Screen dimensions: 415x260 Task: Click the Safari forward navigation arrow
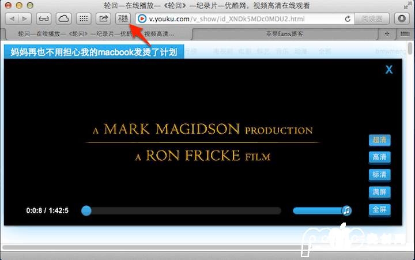tap(24, 18)
